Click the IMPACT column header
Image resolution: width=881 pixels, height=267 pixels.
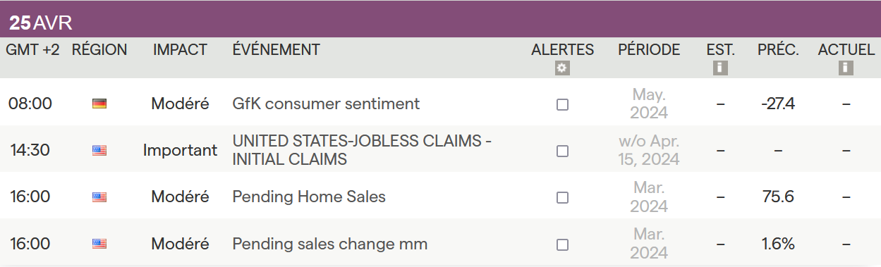click(x=180, y=50)
